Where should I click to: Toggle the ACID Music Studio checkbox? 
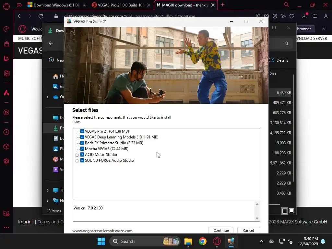point(82,155)
